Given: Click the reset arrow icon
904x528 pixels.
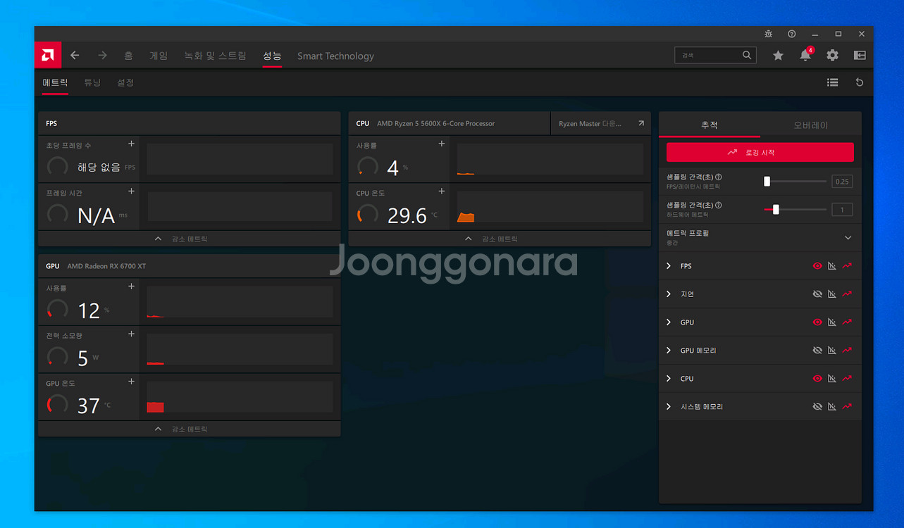Looking at the screenshot, I should pyautogui.click(x=860, y=82).
